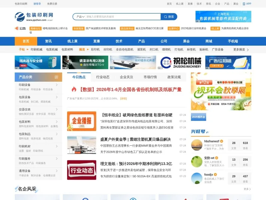Select 资讯 in main navigation bar
The width and height of the screenshot is (266, 200).
[x=48, y=41]
